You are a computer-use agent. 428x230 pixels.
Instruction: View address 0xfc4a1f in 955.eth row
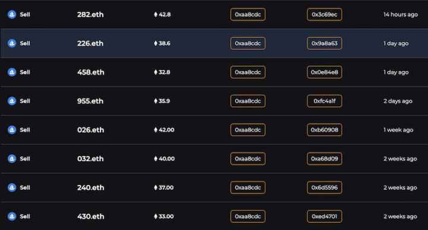click(325, 101)
